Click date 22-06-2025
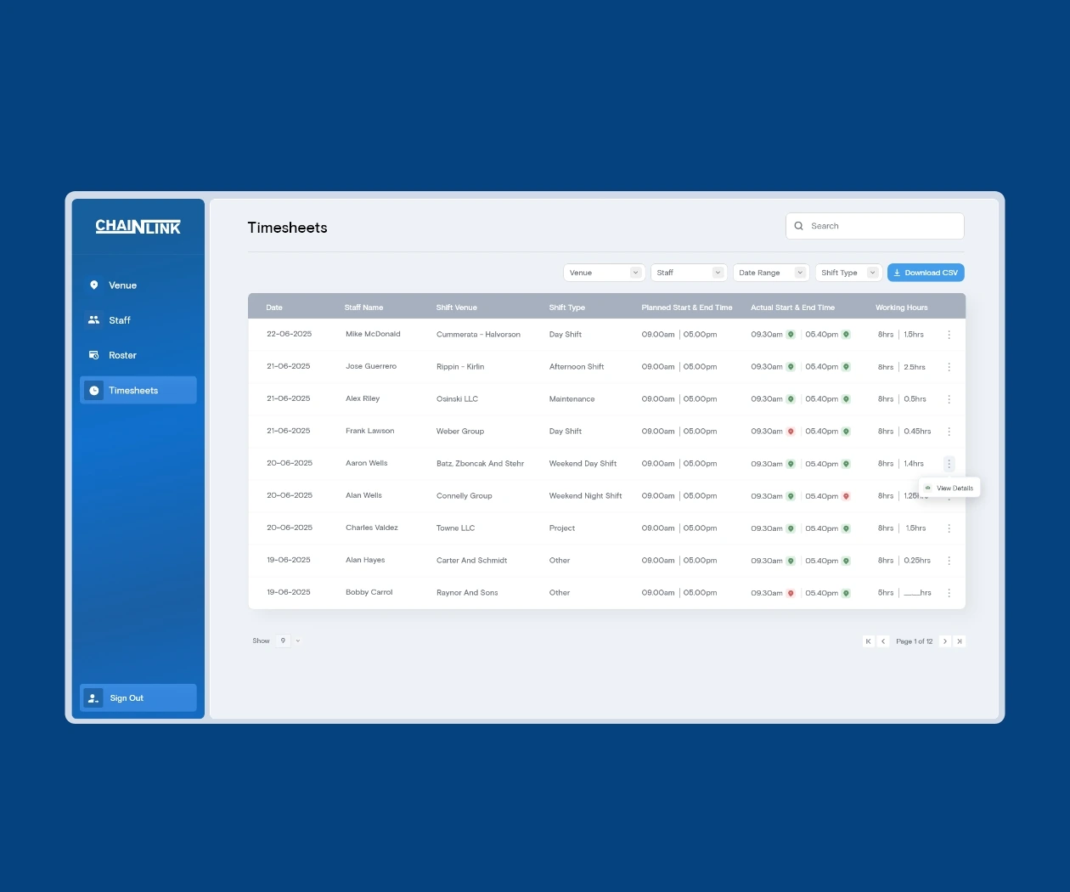 coord(289,334)
